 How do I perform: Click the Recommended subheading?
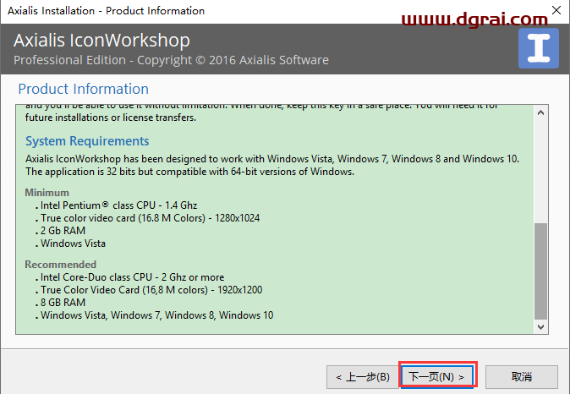pyautogui.click(x=60, y=265)
